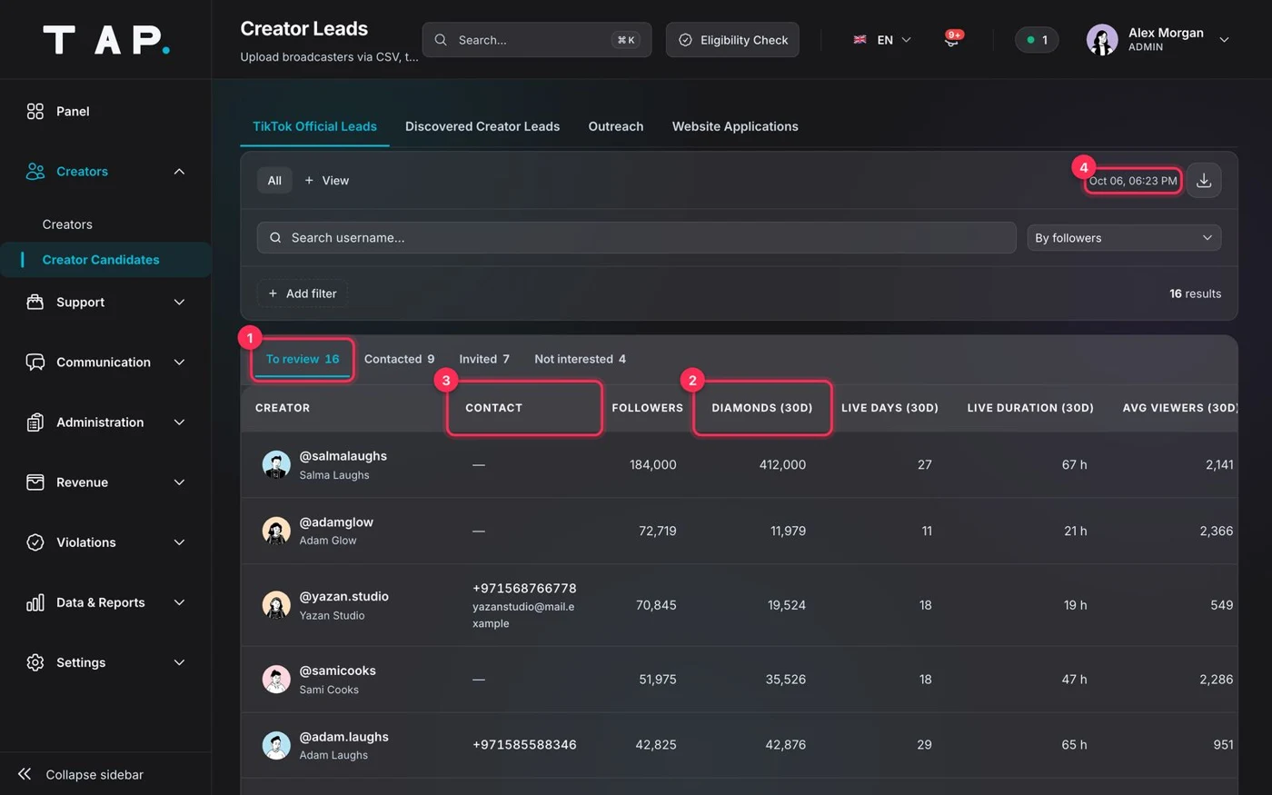
Task: Click the Violations checkmark badge icon
Action: pyautogui.click(x=35, y=542)
